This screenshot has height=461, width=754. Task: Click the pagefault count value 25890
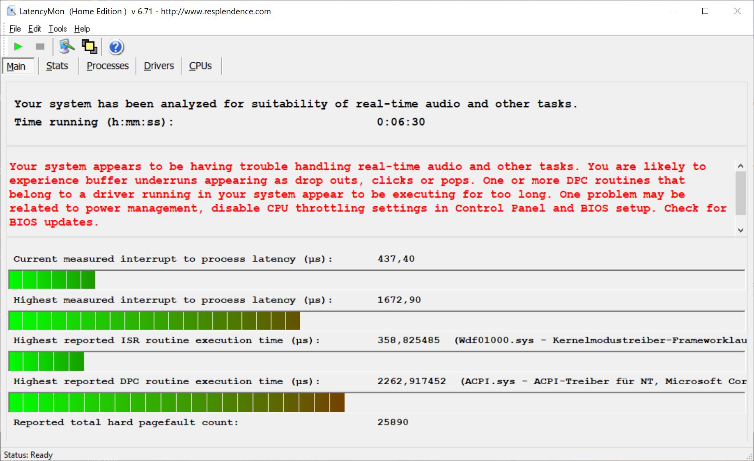(393, 422)
